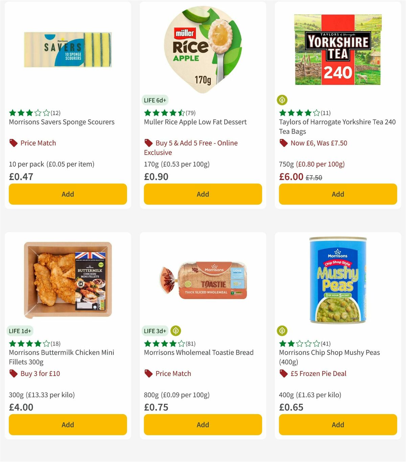Open Morrisons Wholemeal Toastie Bread product title
The image size is (406, 462).
pyautogui.click(x=199, y=352)
